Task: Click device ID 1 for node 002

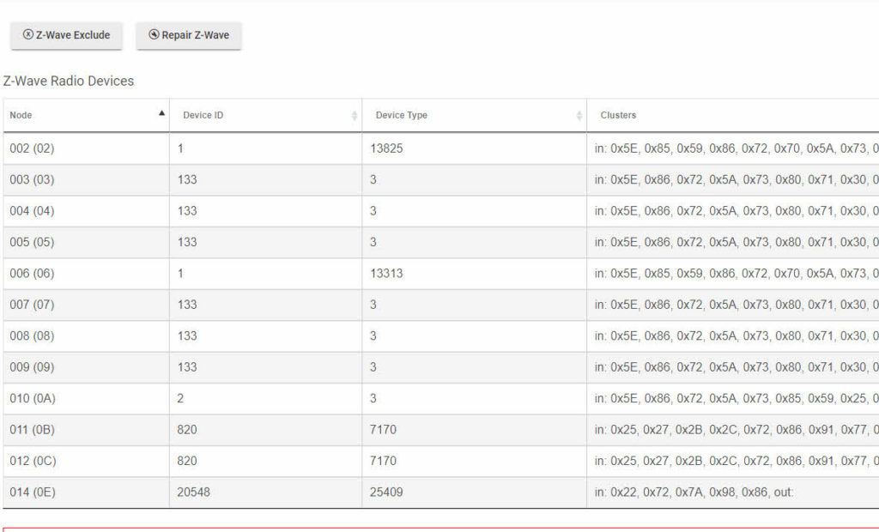Action: coord(180,148)
